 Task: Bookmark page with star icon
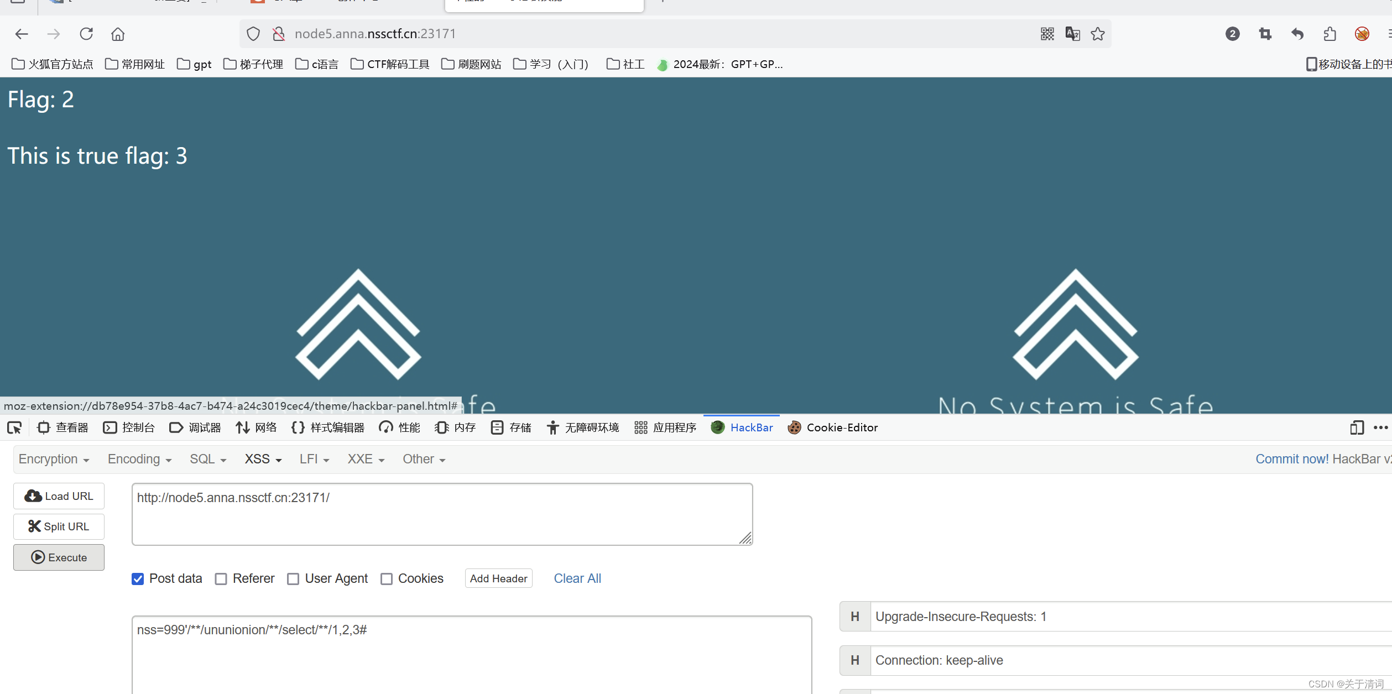[1098, 34]
